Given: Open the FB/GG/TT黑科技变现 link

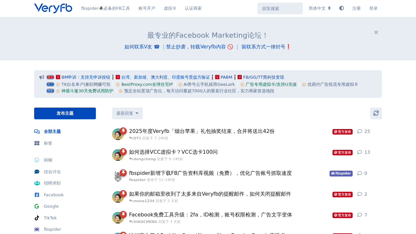Looking at the screenshot, I should [264, 77].
